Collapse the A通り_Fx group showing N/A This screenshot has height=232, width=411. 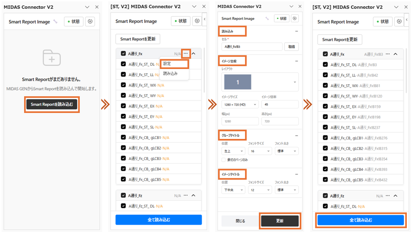(x=193, y=54)
